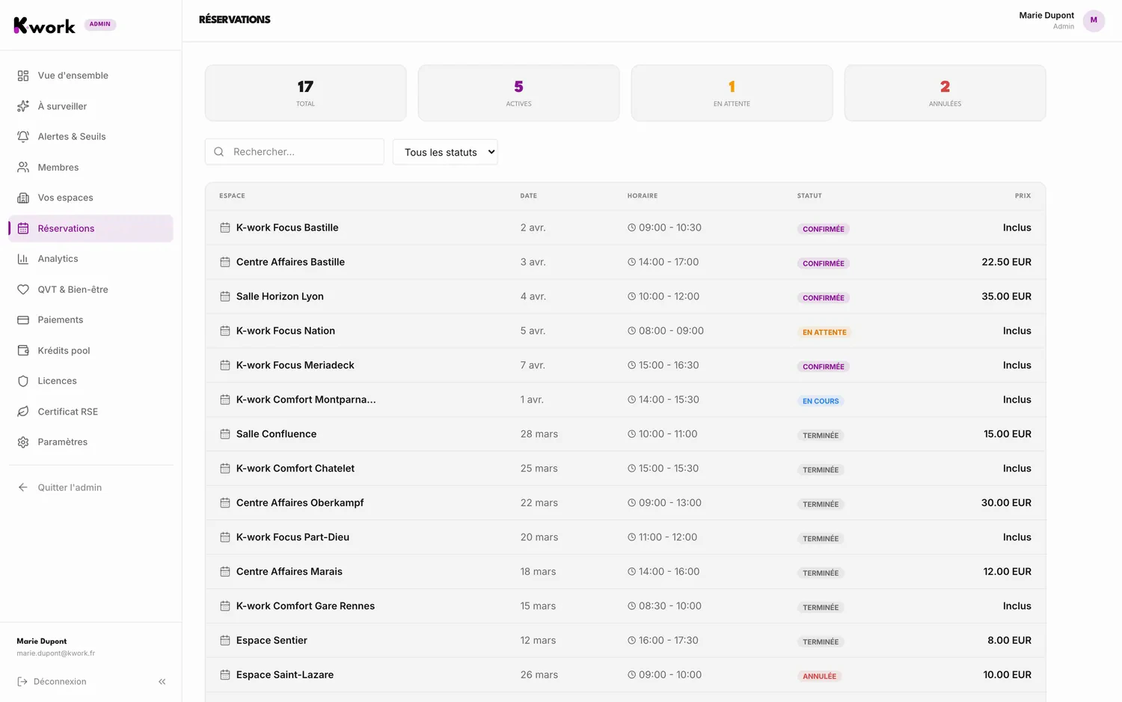Click the EN ATTENTE status badge

click(x=824, y=332)
